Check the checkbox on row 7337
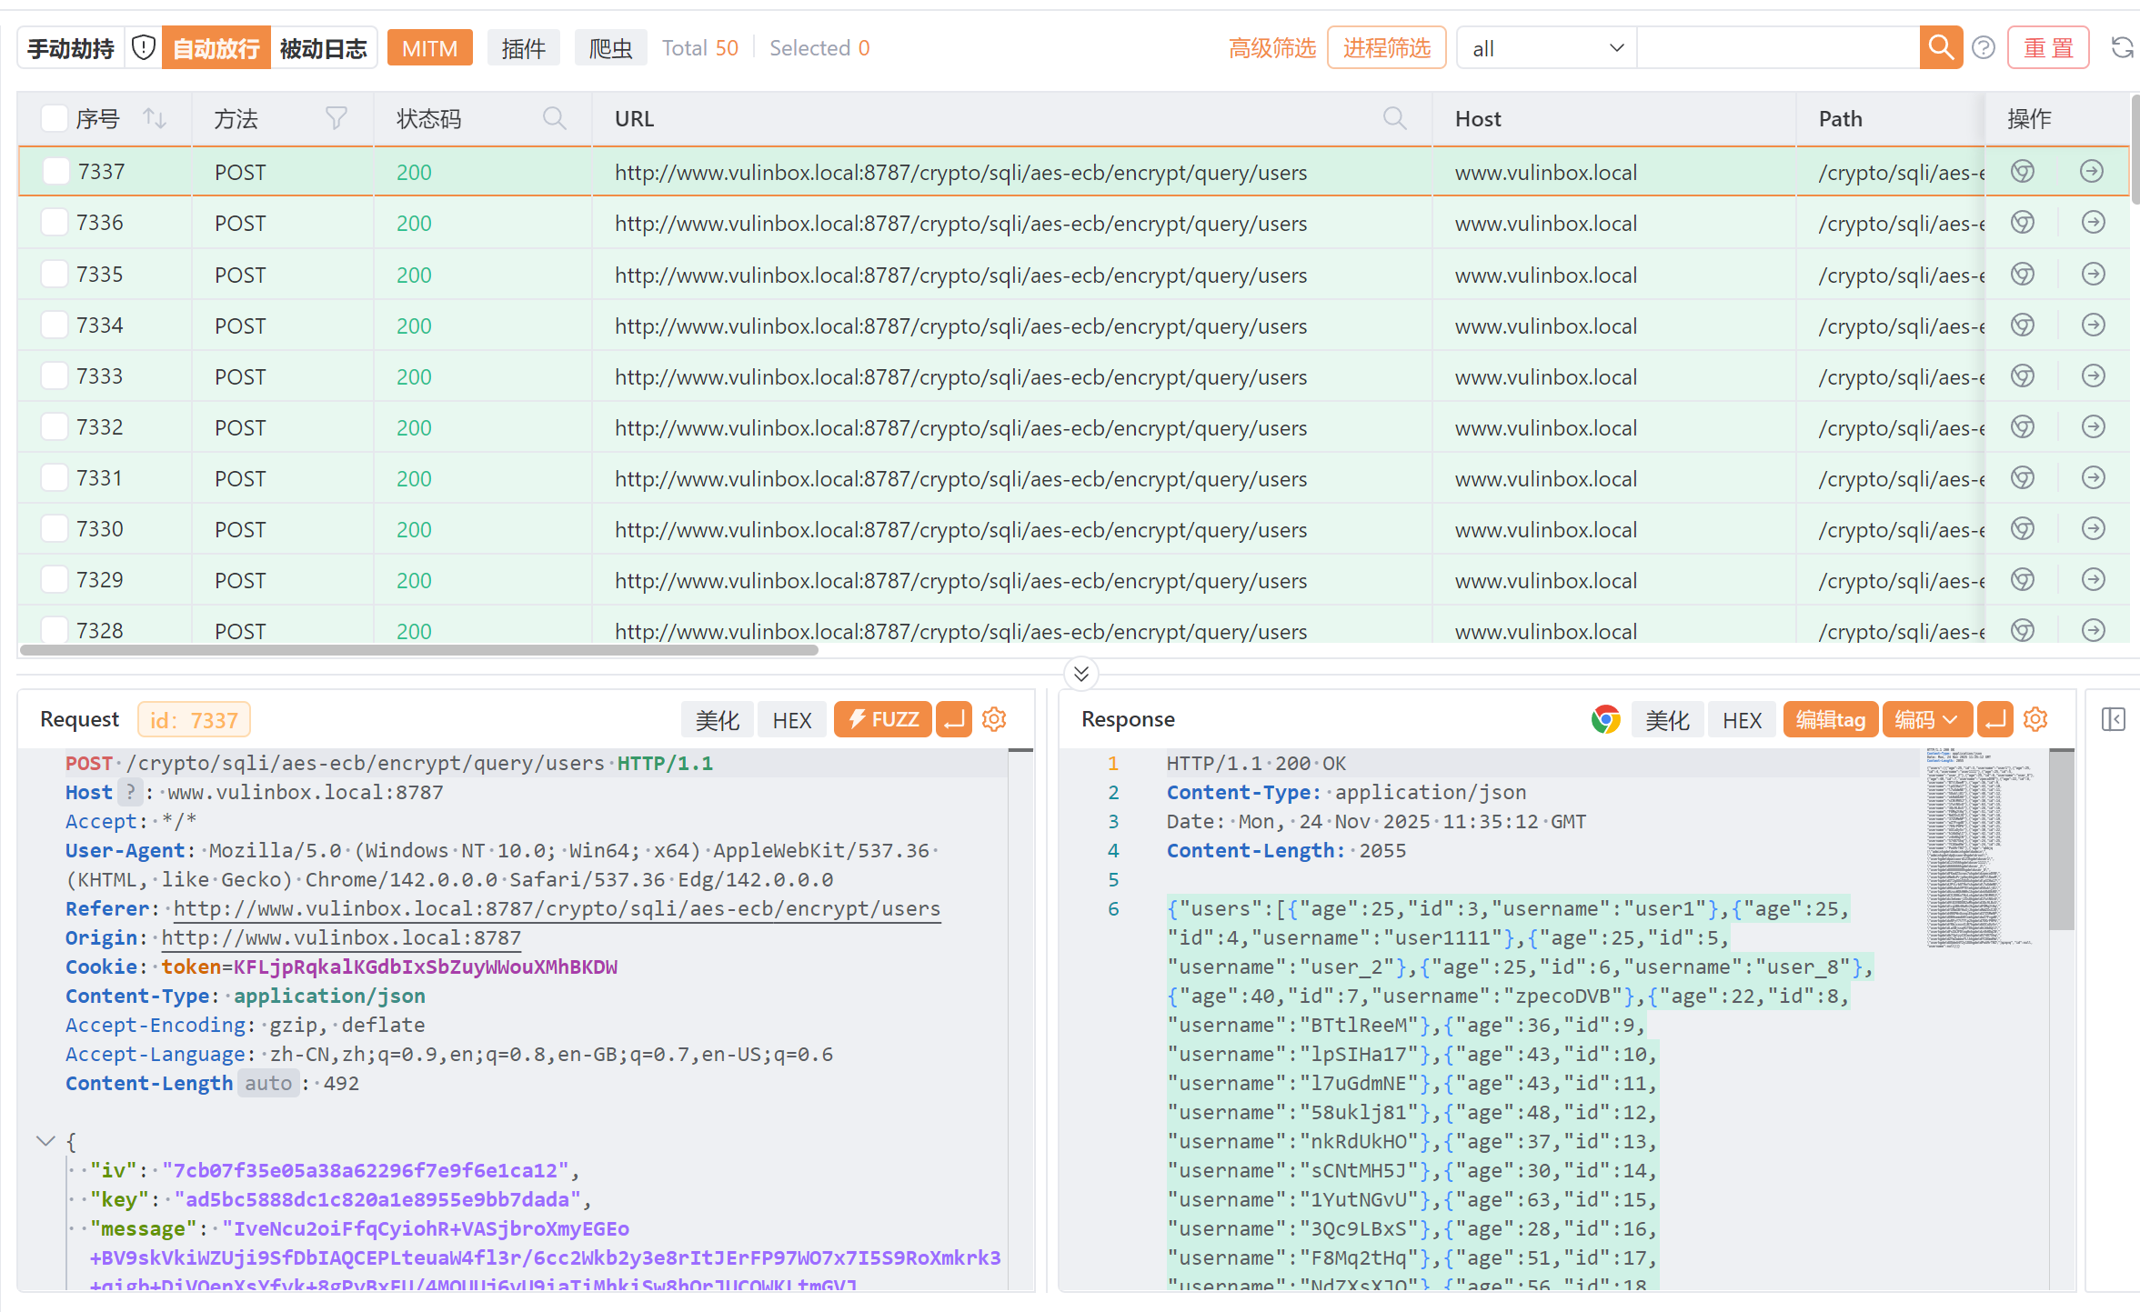This screenshot has height=1312, width=2140. 55,171
